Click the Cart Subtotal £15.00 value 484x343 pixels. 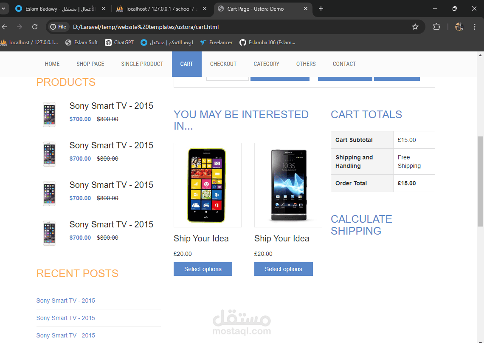(407, 140)
